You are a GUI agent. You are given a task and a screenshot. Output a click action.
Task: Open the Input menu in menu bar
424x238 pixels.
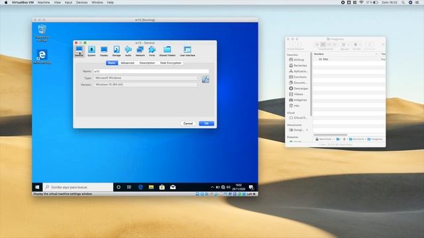pyautogui.click(x=68, y=3)
